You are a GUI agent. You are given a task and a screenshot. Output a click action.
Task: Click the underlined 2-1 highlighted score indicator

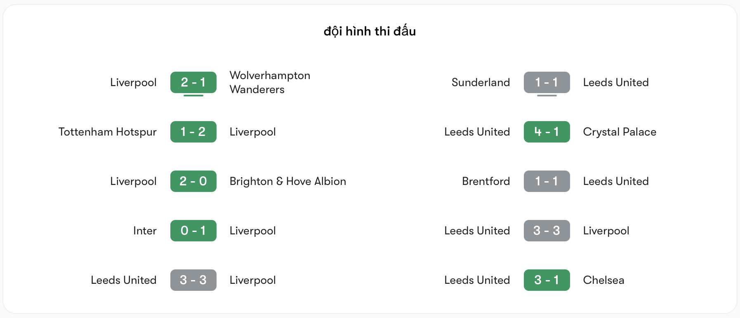[193, 95]
